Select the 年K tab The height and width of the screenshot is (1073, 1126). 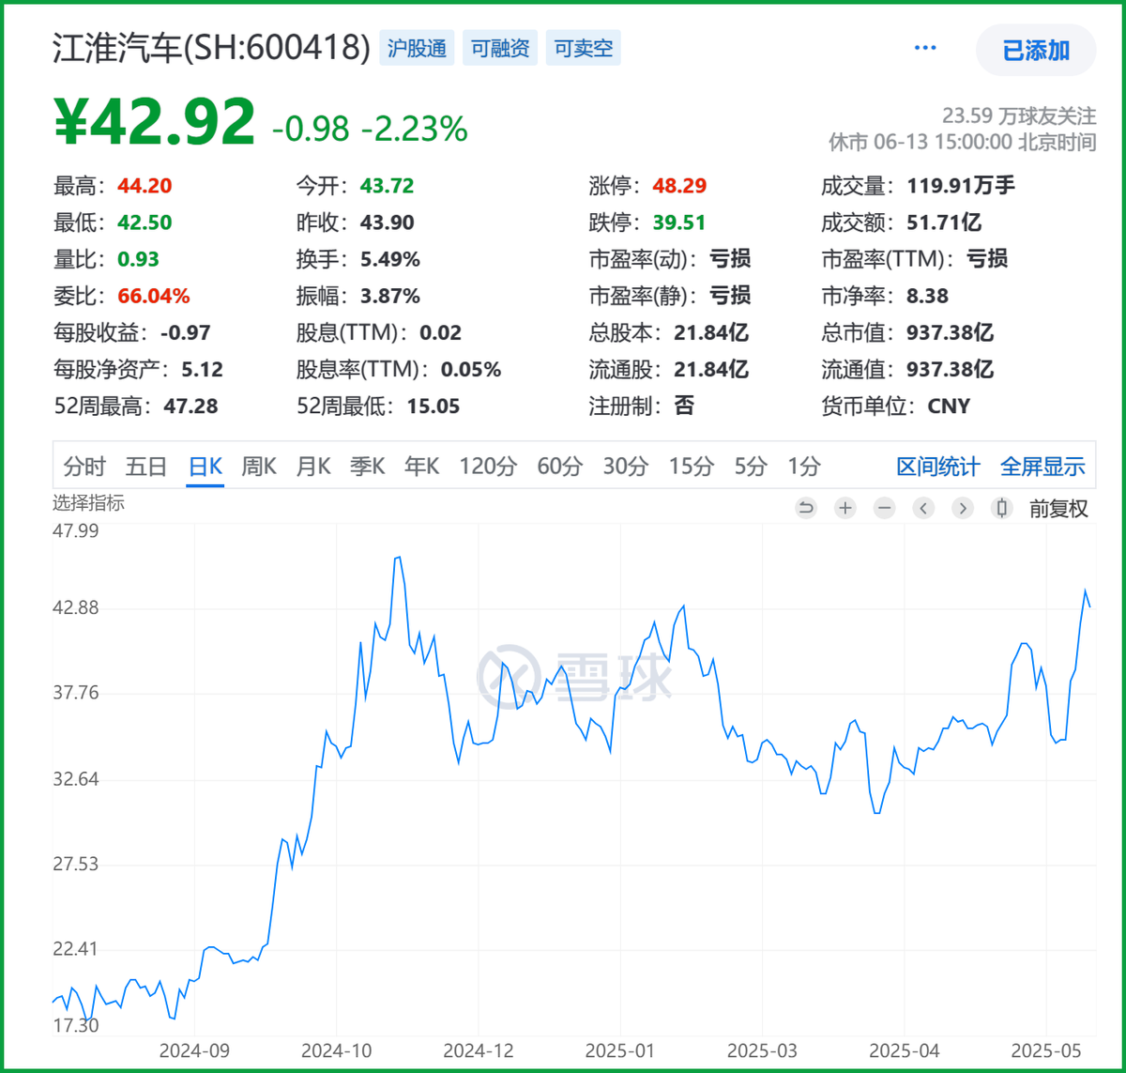(421, 466)
